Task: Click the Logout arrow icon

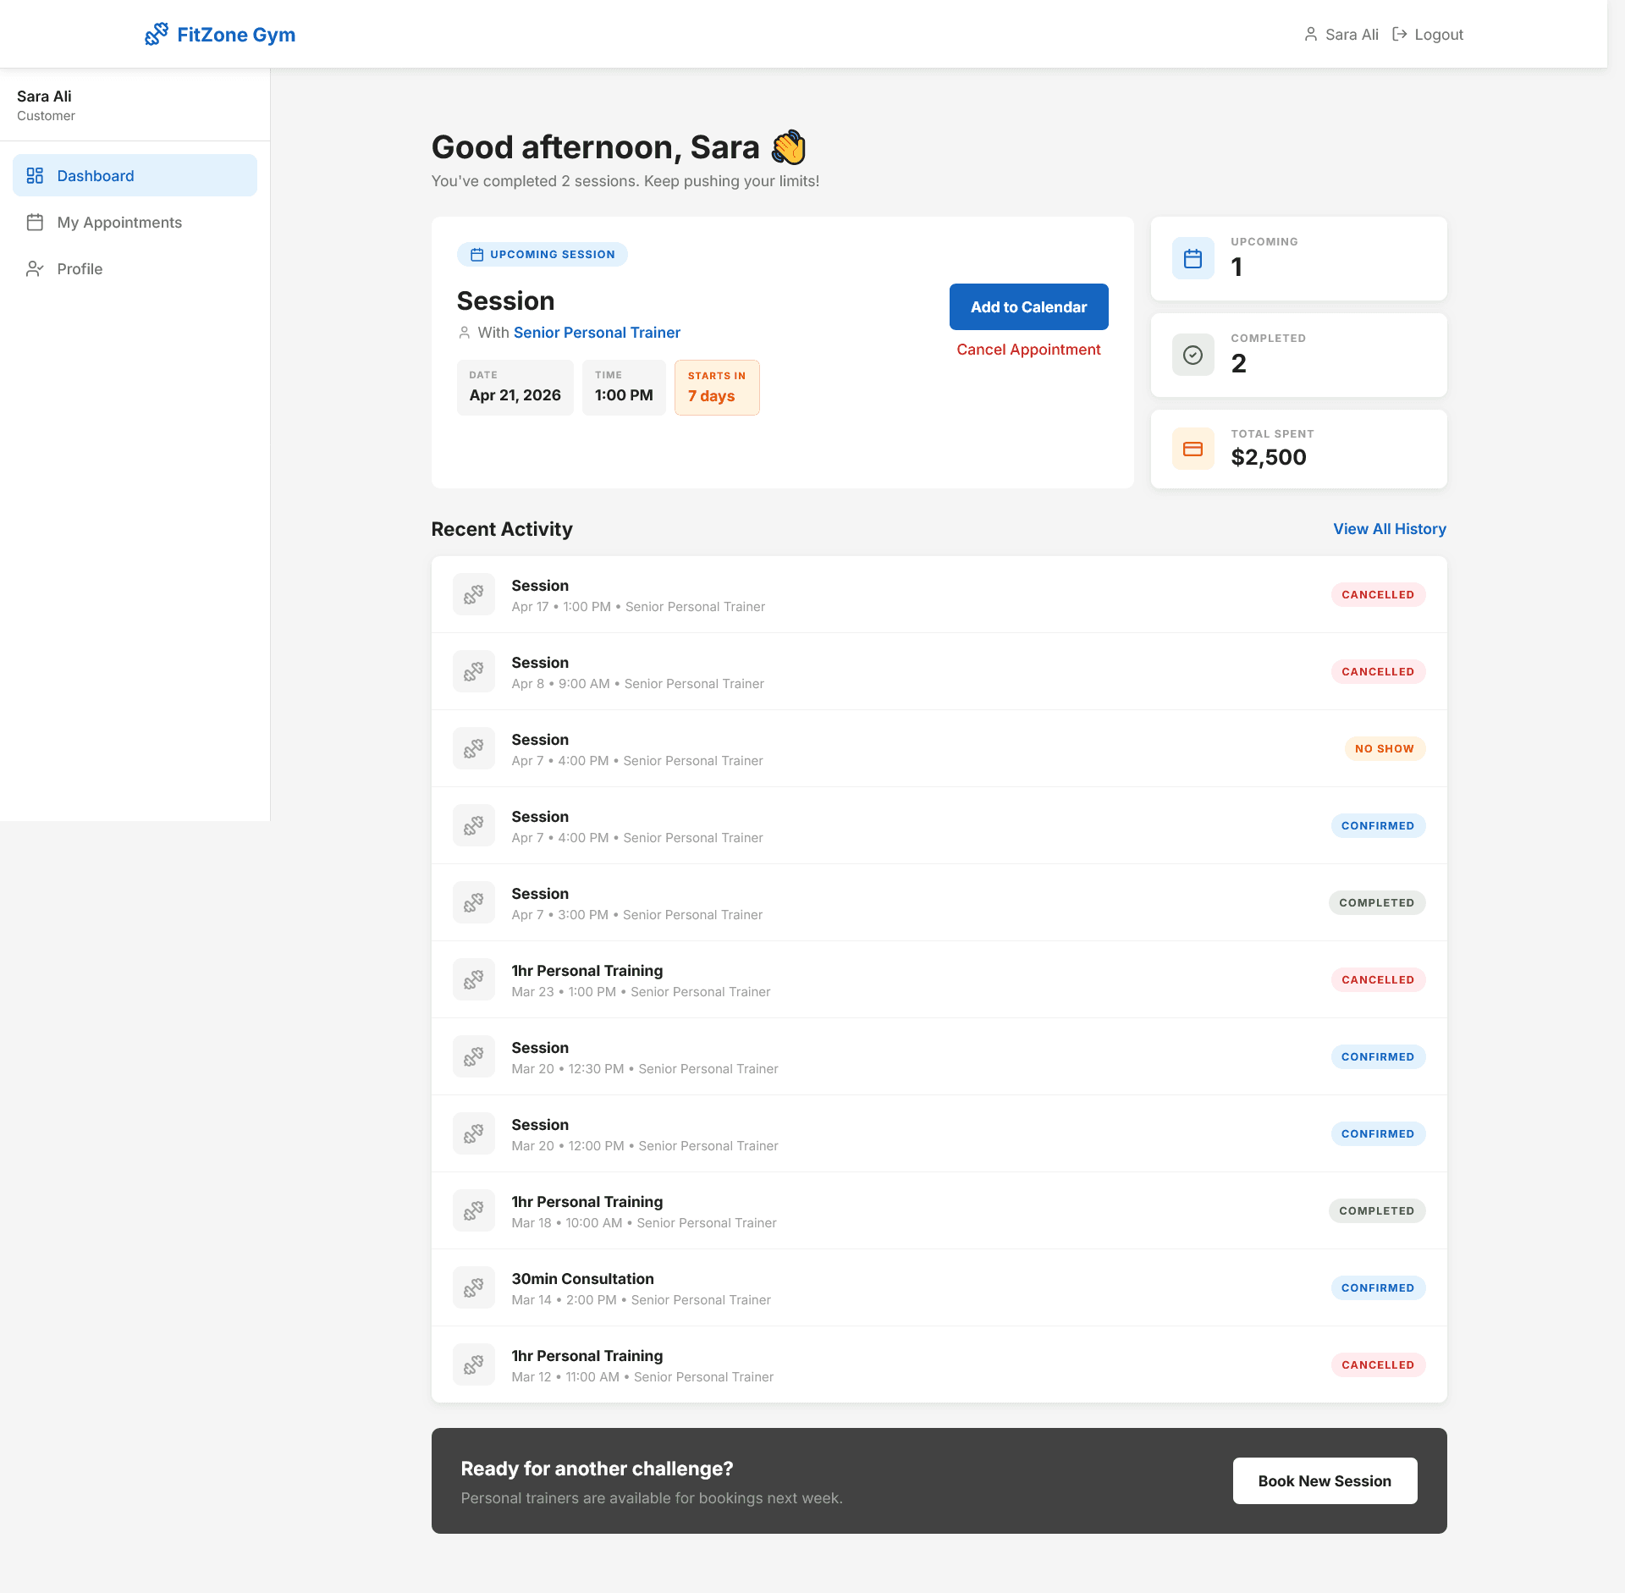Action: (1402, 34)
